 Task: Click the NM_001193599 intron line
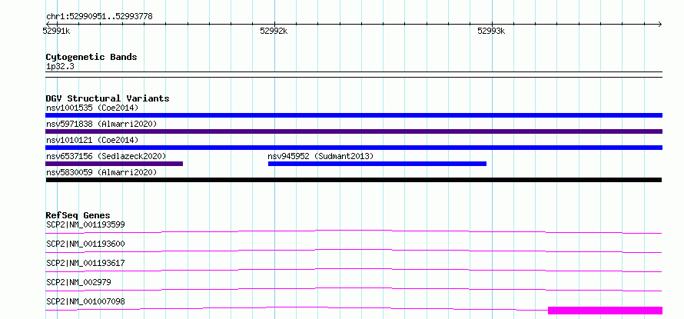(x=354, y=230)
